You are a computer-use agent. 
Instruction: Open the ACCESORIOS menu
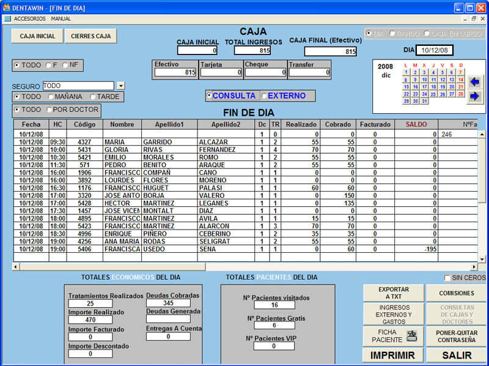click(x=29, y=19)
